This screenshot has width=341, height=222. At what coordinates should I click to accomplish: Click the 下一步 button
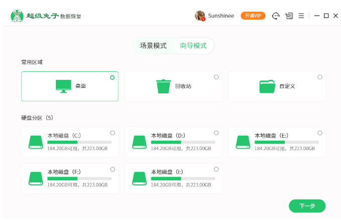[307, 206]
